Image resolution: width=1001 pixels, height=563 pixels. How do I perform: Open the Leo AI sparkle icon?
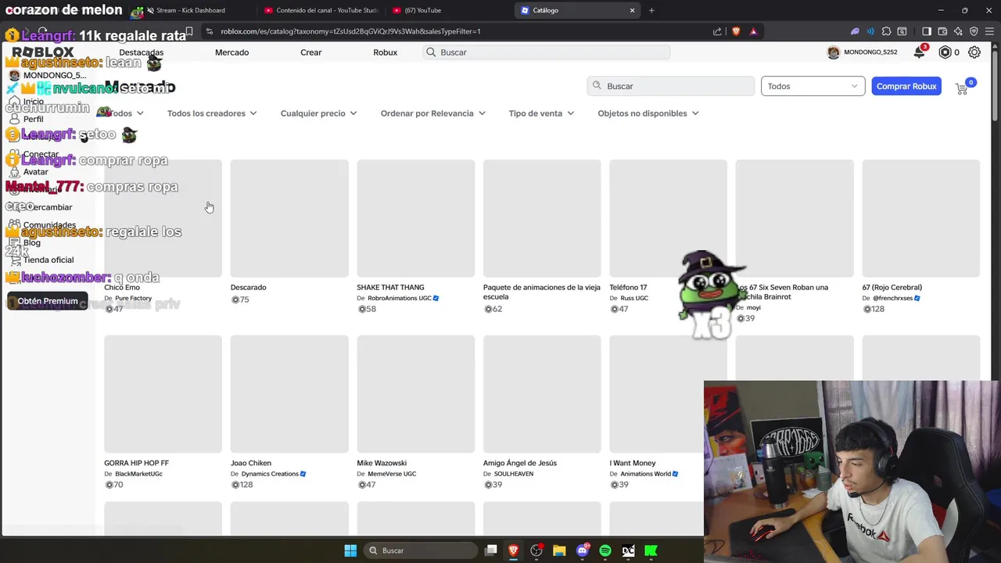958,31
